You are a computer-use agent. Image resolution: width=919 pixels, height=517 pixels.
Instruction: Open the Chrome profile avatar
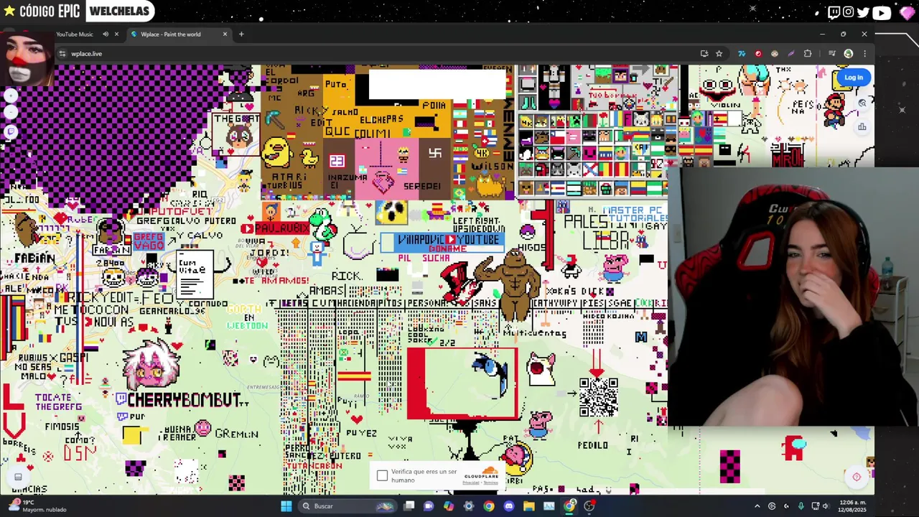[848, 54]
